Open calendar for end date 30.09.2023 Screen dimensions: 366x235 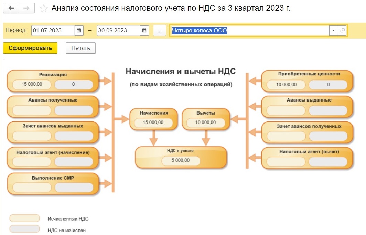click(x=144, y=30)
